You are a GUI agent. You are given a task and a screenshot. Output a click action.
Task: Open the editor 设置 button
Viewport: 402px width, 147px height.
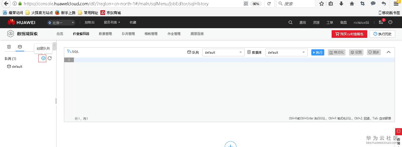tap(356, 52)
